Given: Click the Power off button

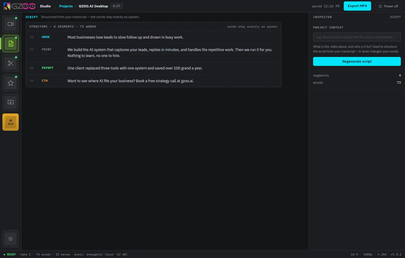Looking at the screenshot, I should click(x=388, y=6).
